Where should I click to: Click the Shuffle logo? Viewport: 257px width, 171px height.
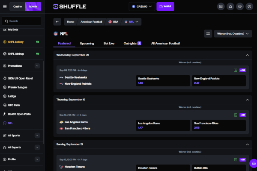pyautogui.click(x=70, y=6)
